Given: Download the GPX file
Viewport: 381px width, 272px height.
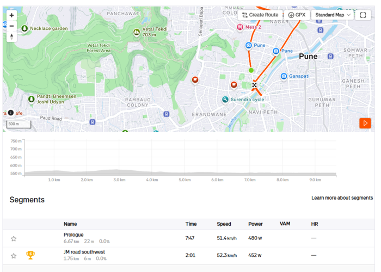Looking at the screenshot, I should click(x=297, y=15).
